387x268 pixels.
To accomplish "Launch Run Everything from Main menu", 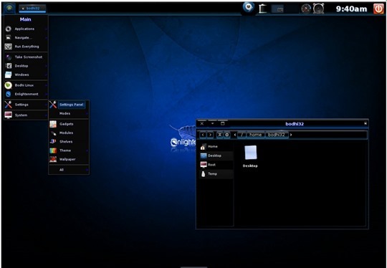I will tap(26, 47).
